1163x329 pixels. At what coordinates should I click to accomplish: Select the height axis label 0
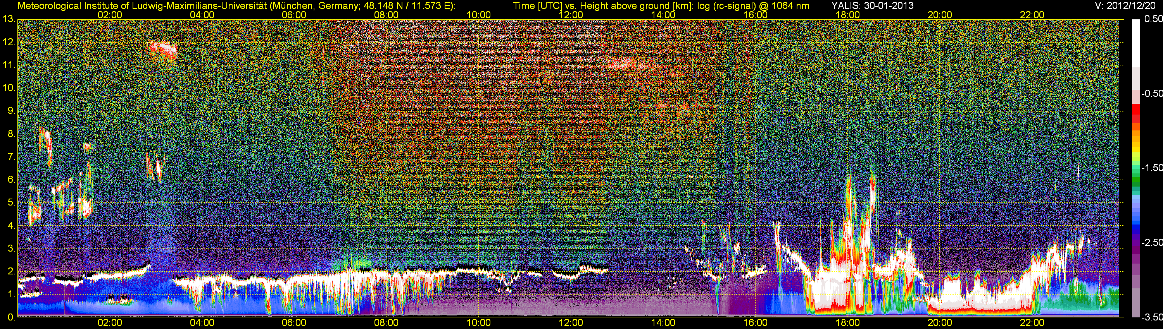pos(11,317)
